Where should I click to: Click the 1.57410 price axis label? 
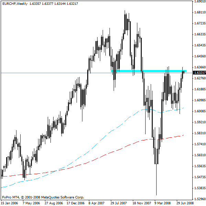pos(200,144)
